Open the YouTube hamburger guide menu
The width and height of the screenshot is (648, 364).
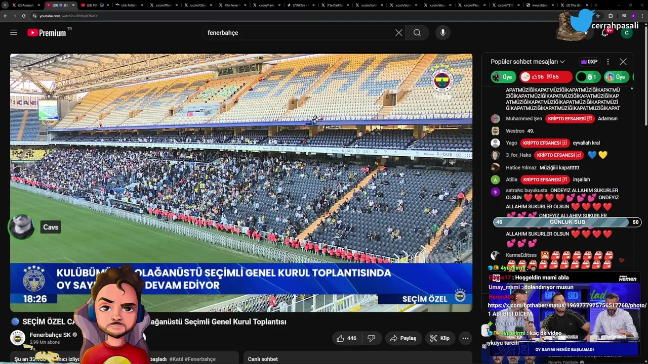14,32
